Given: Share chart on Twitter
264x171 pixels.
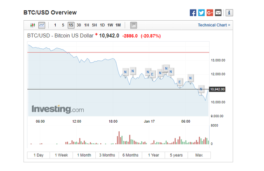Looking at the screenshot, I should [x=201, y=12].
